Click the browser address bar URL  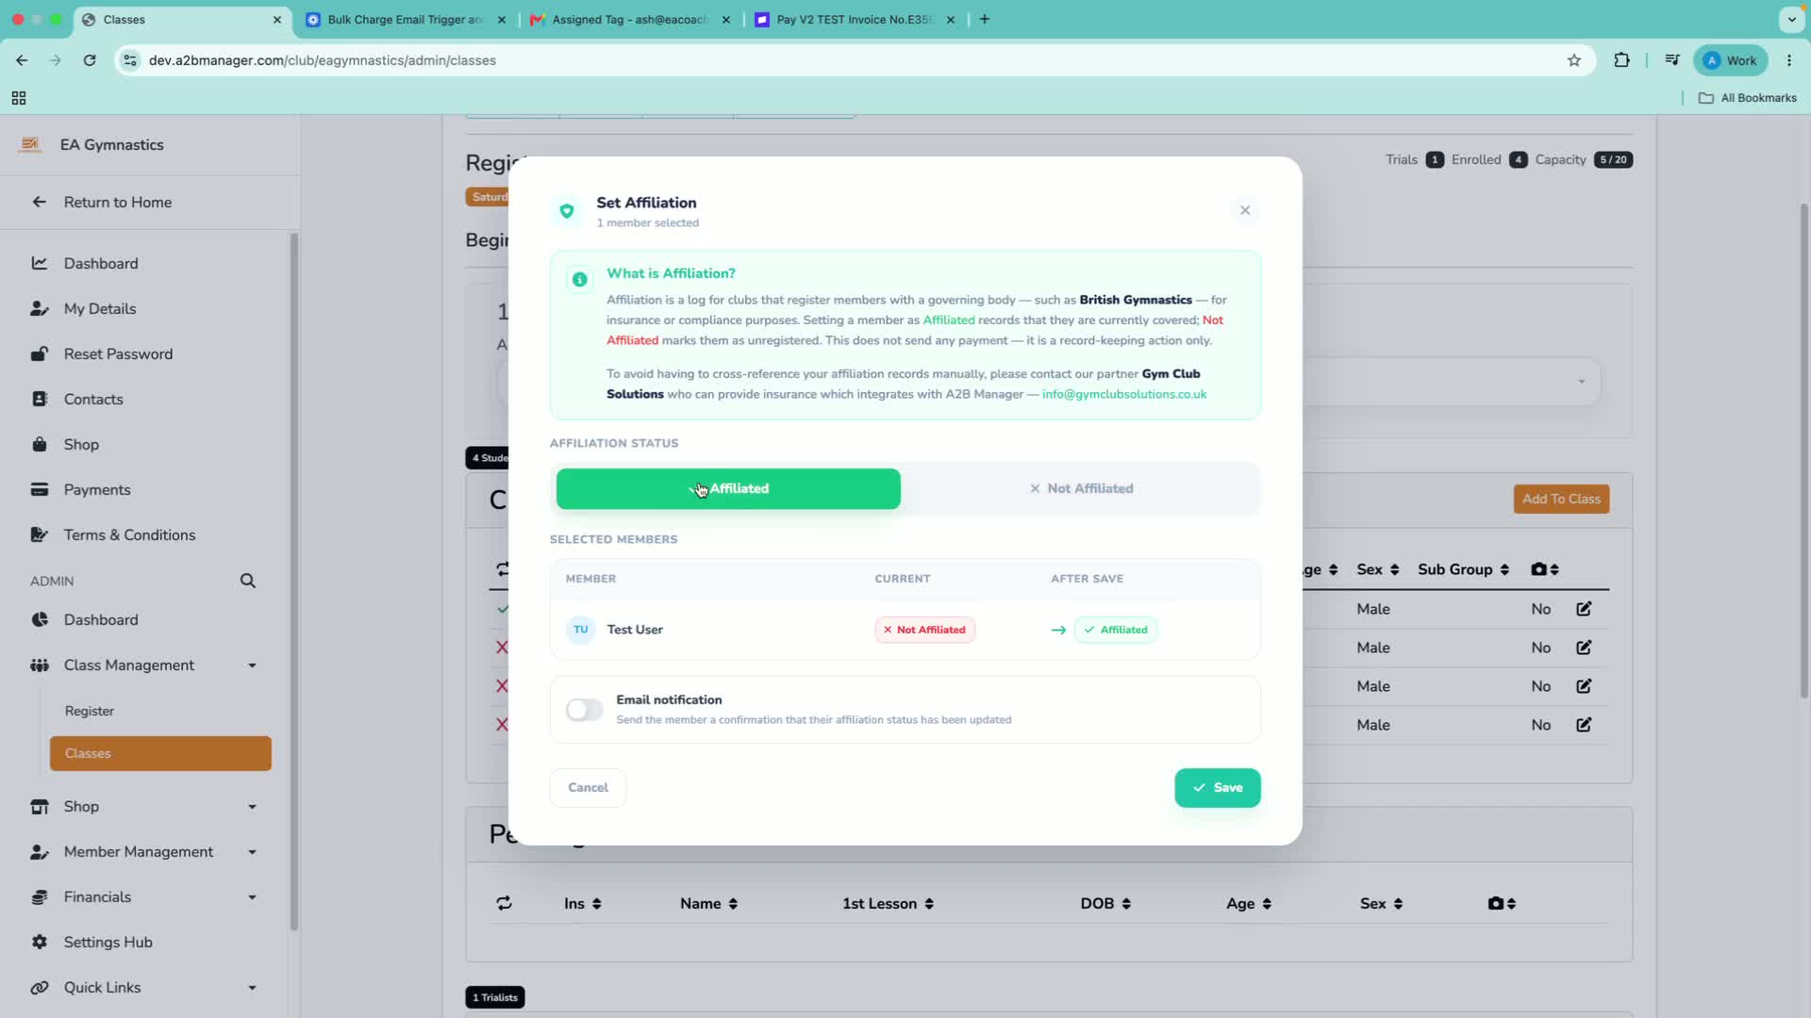(x=323, y=60)
